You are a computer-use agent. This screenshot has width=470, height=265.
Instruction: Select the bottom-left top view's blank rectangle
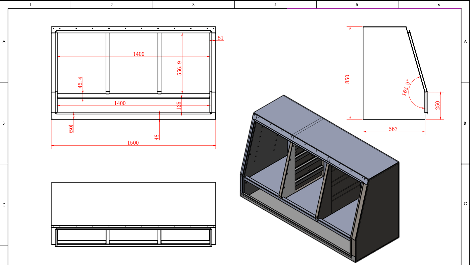click(133, 203)
